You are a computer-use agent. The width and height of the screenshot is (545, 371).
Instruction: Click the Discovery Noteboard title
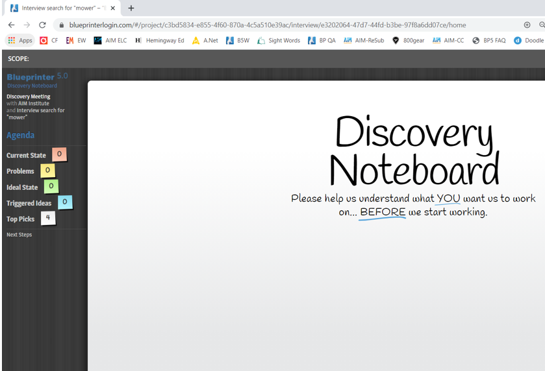point(414,150)
